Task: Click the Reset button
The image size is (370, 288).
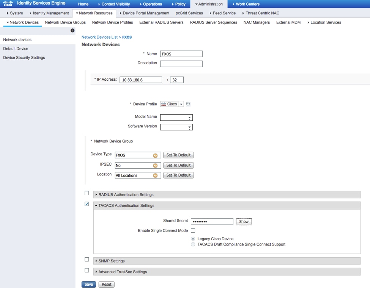Action: tap(106, 284)
